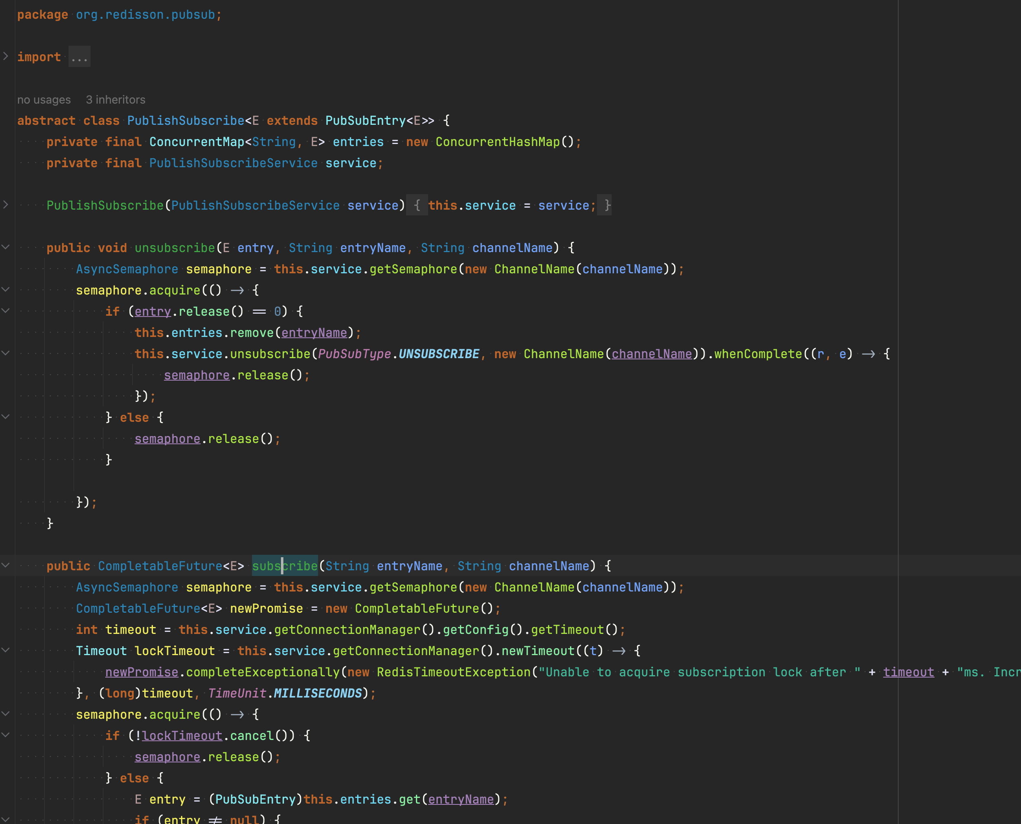
Task: Click the '(PubSubEntry)' cast before this.entries.get
Action: tap(256, 799)
